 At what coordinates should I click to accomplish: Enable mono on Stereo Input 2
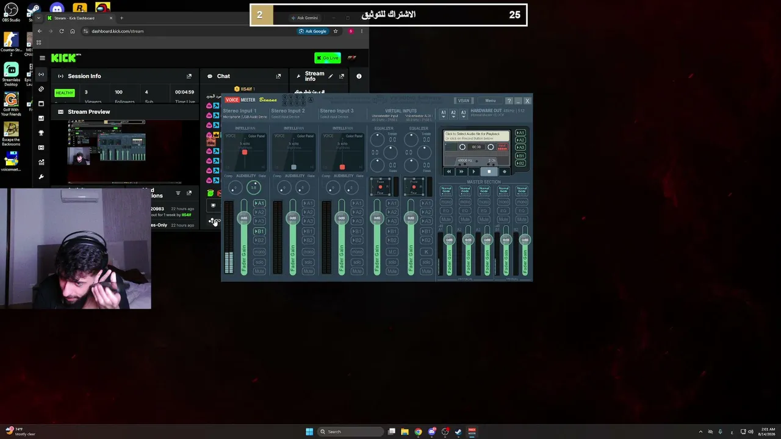308,252
